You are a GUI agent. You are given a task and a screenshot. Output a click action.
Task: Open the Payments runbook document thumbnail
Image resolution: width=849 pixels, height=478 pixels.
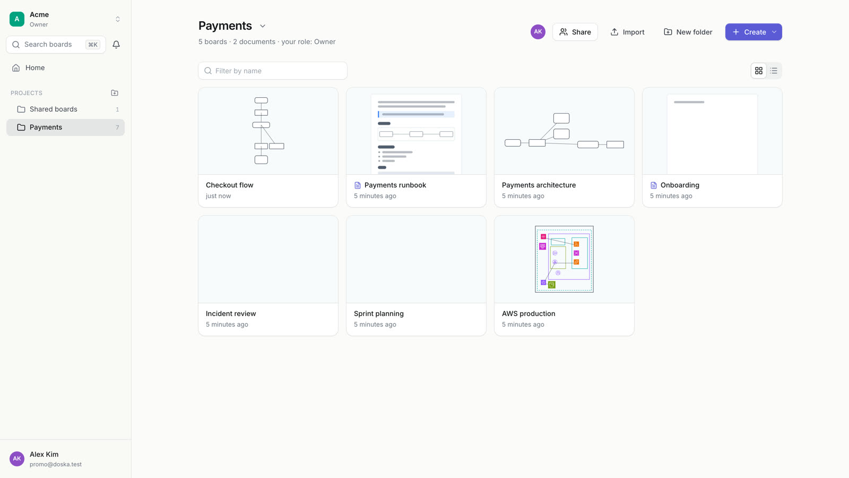coord(416,131)
